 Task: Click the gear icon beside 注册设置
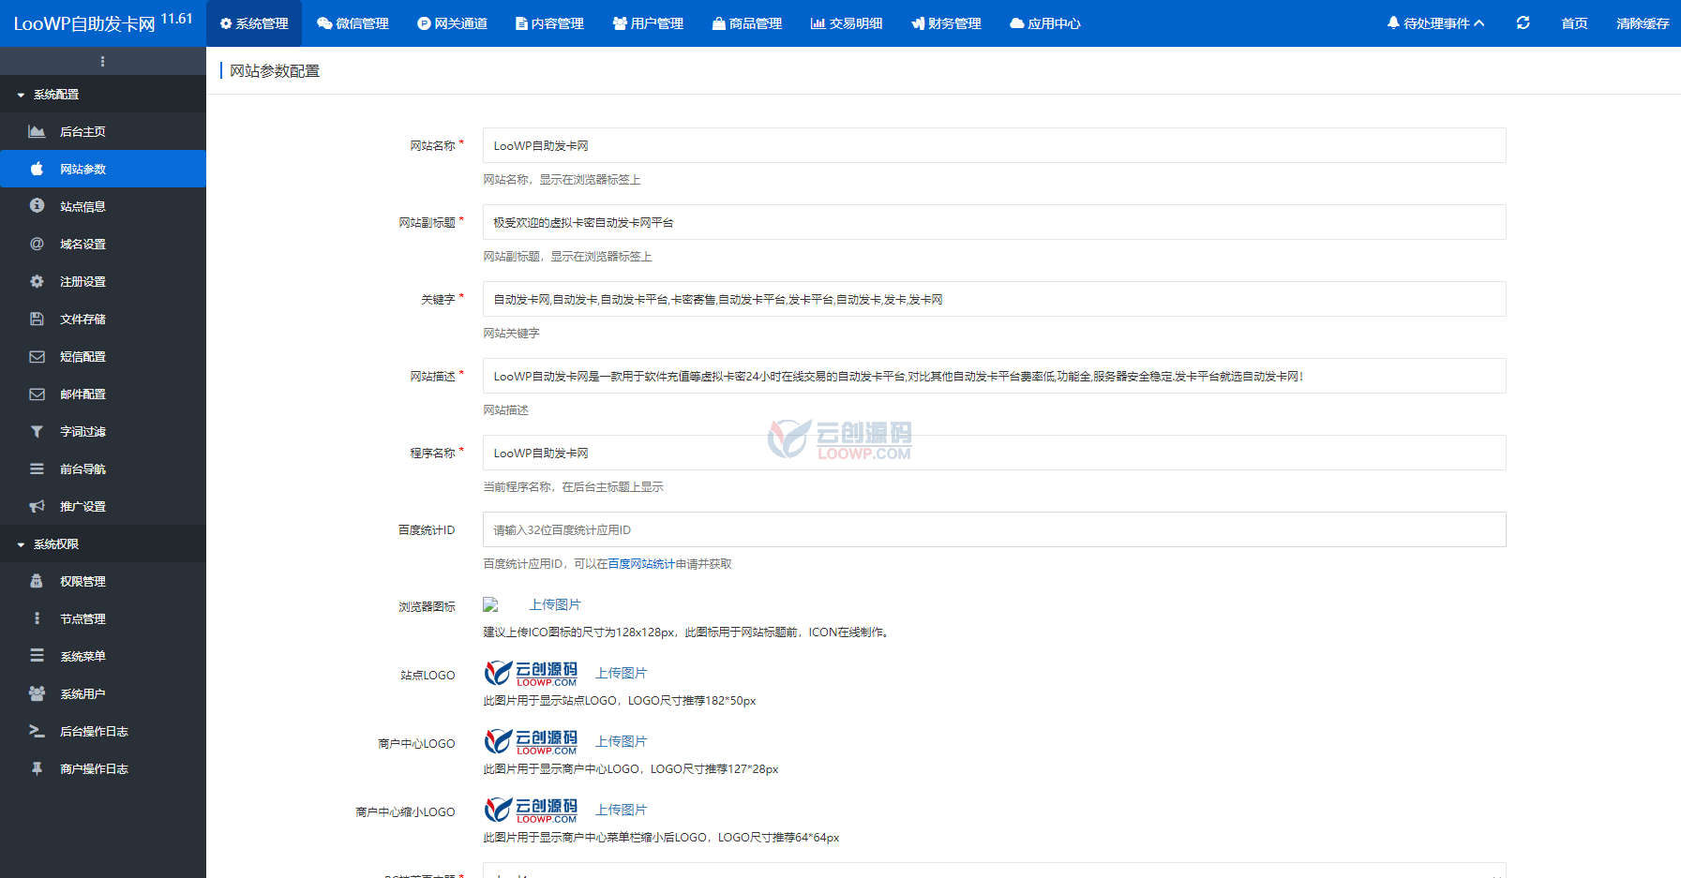[x=37, y=281]
